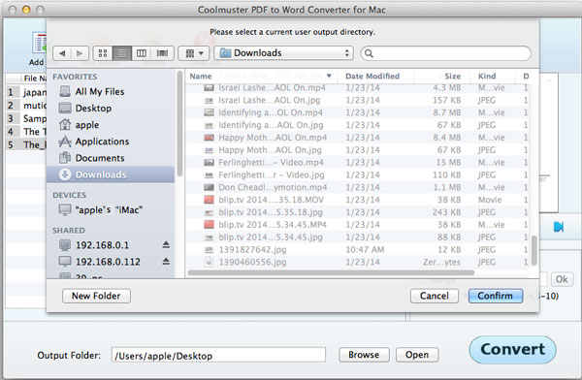Click the blue next page arrow in the preview
This screenshot has width=582, height=380.
point(559,227)
